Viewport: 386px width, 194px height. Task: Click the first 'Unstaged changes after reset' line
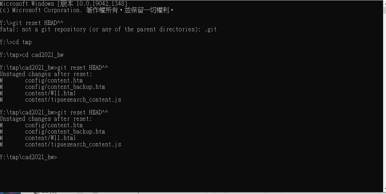coord(46,74)
